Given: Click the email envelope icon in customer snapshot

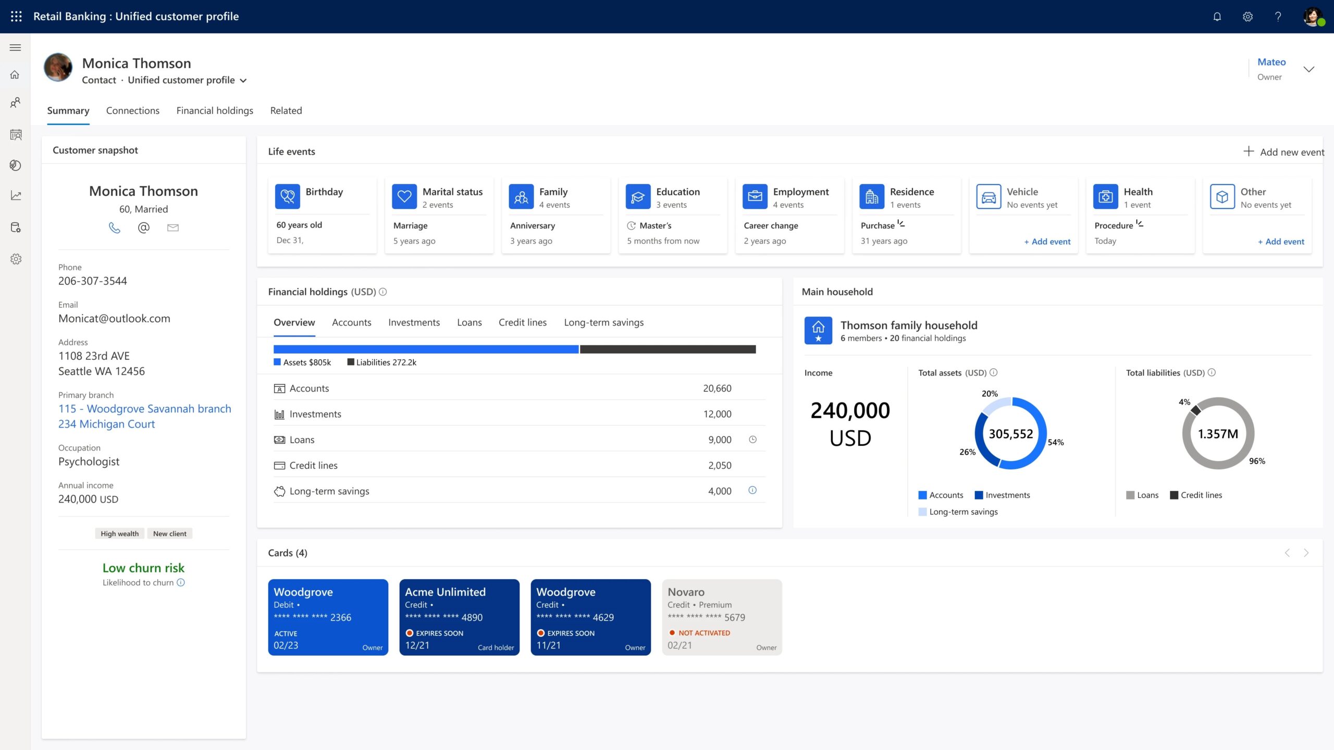Looking at the screenshot, I should (172, 228).
